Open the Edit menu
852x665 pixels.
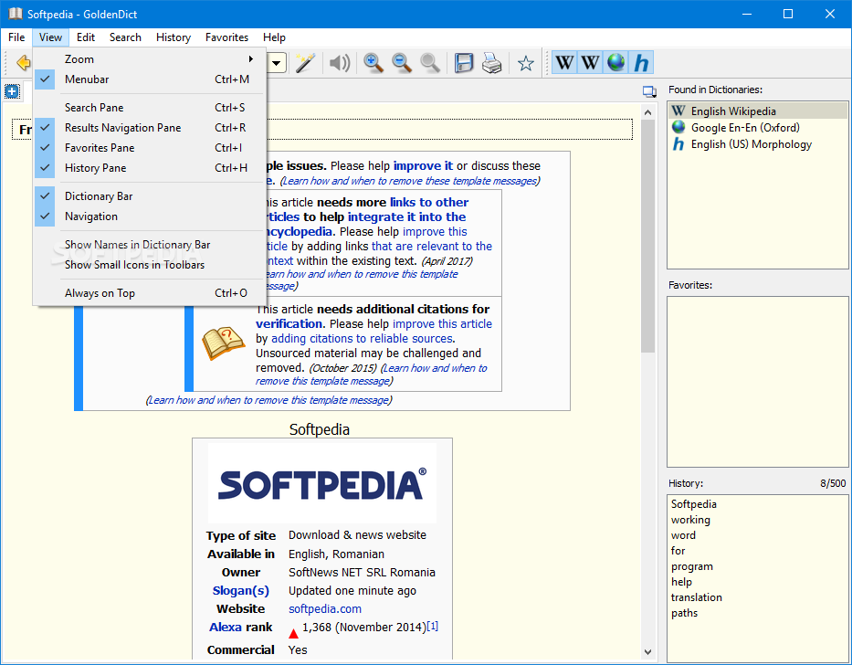[85, 37]
